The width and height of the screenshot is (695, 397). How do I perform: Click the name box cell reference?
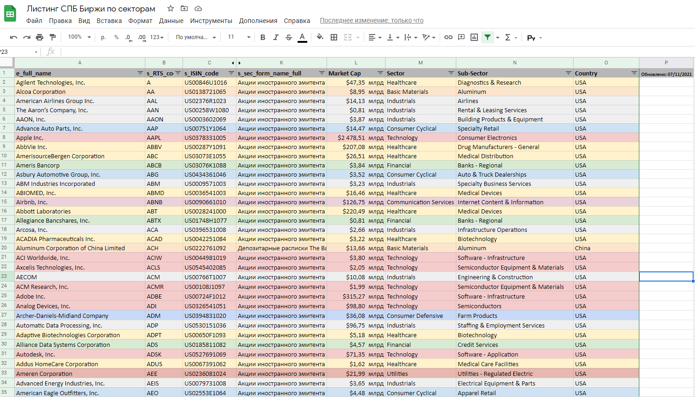pos(19,52)
